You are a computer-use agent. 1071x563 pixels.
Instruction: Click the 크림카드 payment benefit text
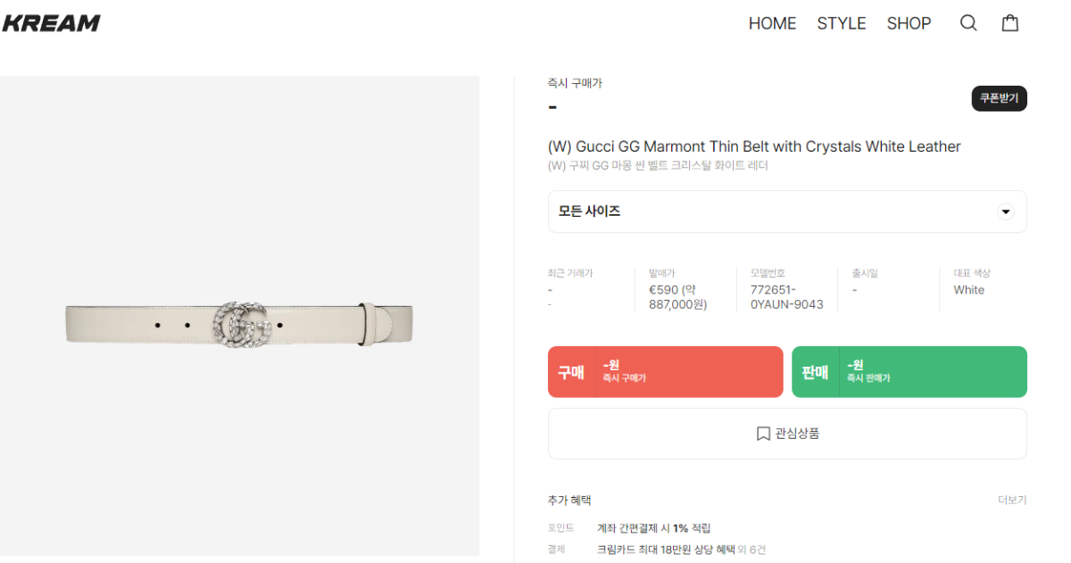click(665, 550)
